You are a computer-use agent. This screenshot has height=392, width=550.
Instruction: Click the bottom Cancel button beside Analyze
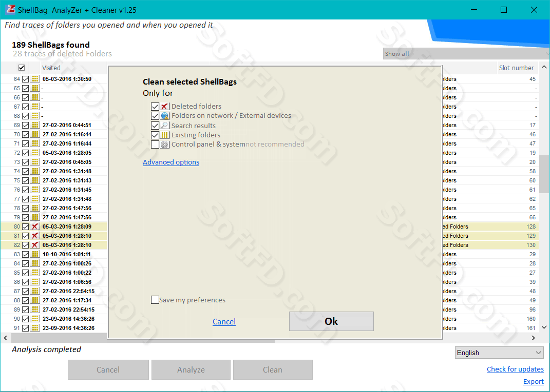[108, 369]
